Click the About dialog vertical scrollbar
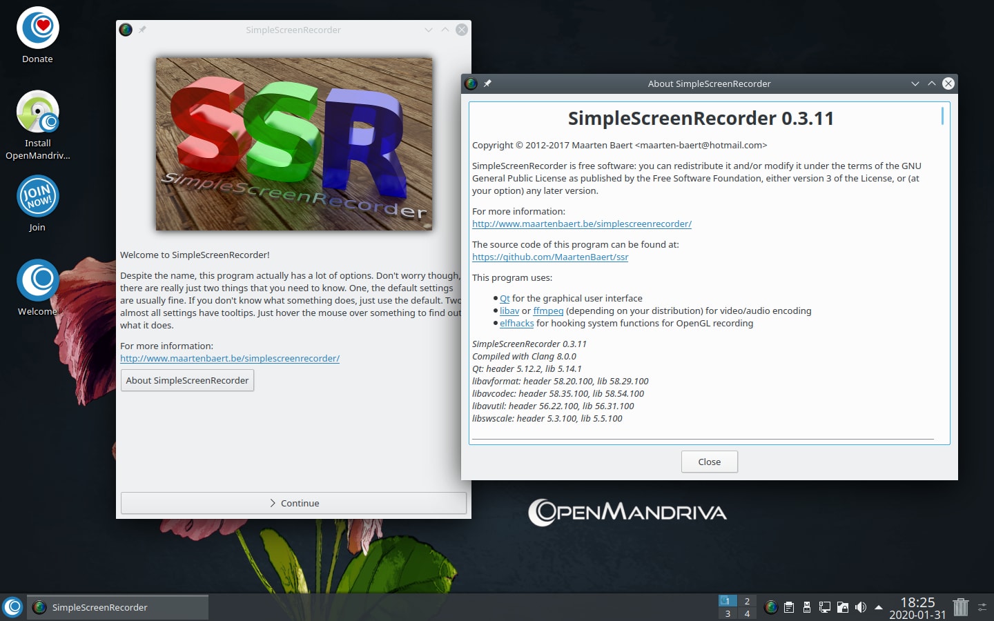Image resolution: width=994 pixels, height=621 pixels. pos(942,116)
